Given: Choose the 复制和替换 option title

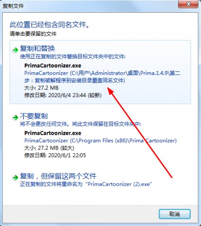Looking at the screenshot, I should pos(37,48).
